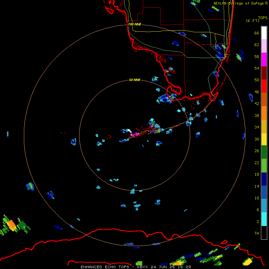Select the dark red legend swatch
Screen dimensions: 269x269
(x=264, y=73)
